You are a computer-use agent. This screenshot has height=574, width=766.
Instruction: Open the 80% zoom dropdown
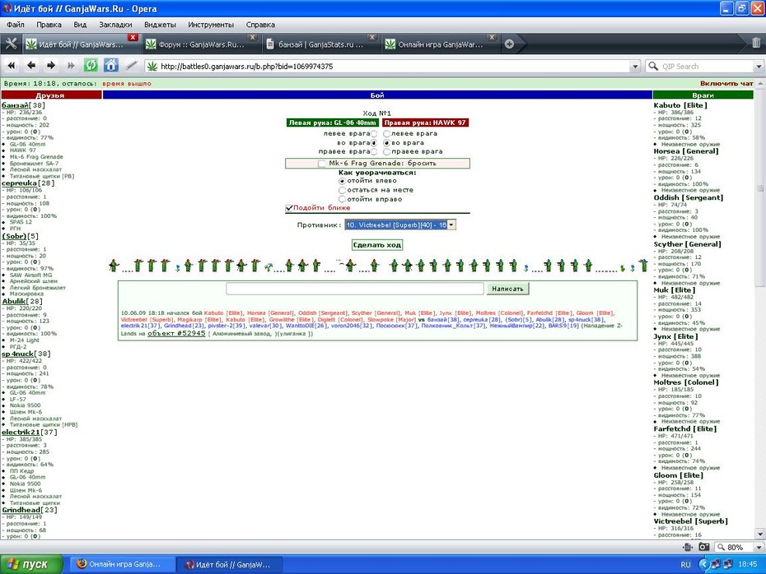pos(759,547)
